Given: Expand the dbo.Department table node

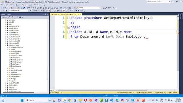Looking at the screenshot, I should [9, 60].
